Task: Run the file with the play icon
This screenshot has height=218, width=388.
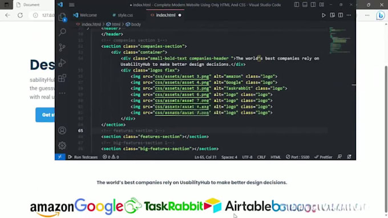Action: [x=324, y=15]
